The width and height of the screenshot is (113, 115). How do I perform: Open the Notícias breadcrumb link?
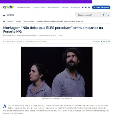[18, 21]
